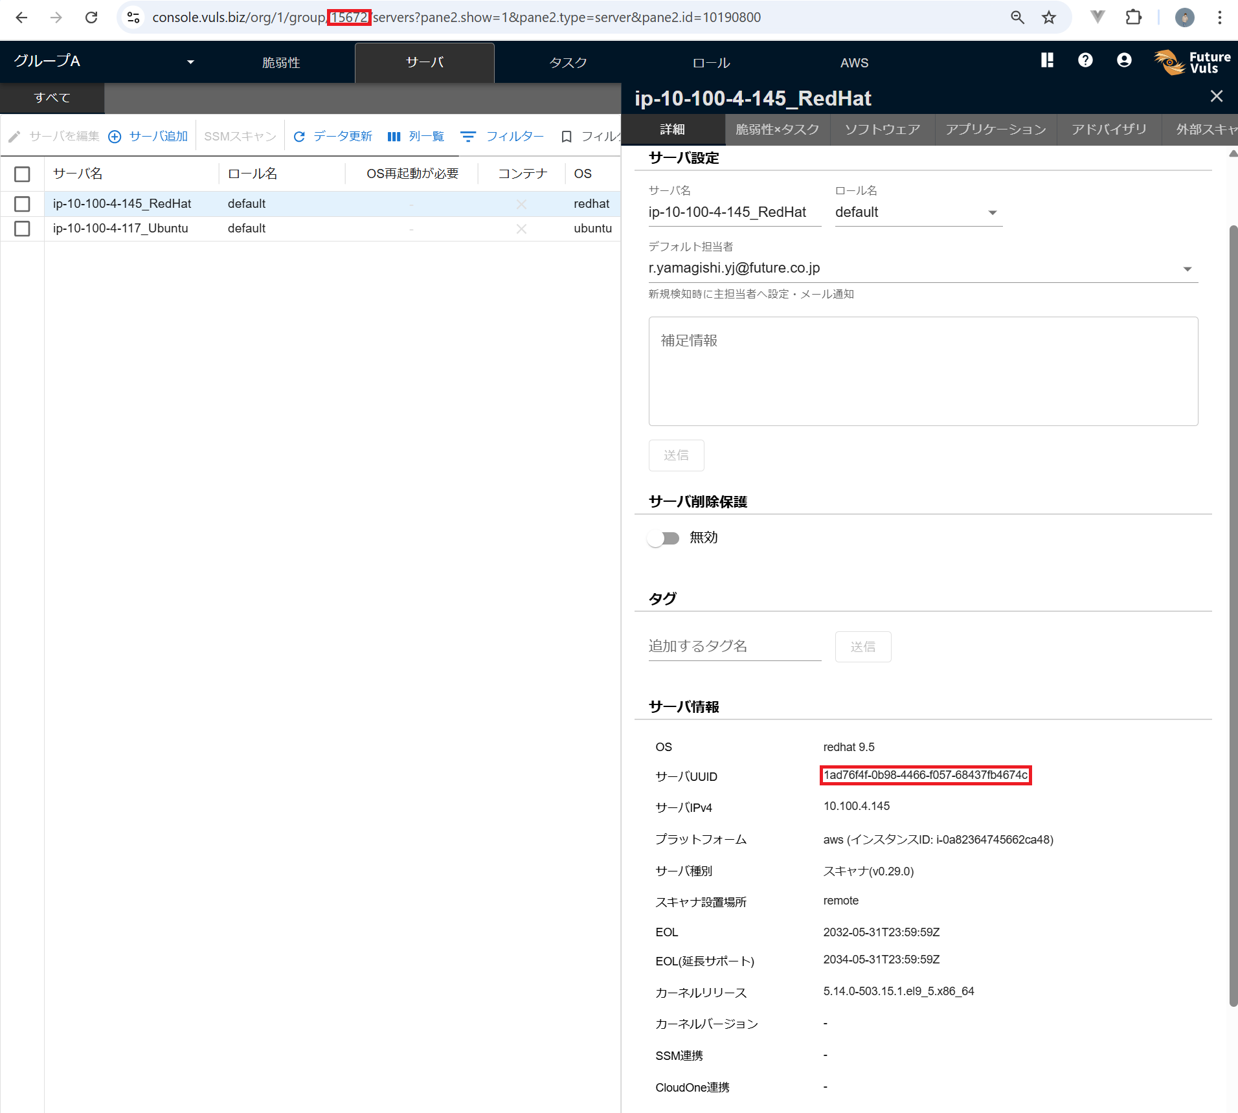This screenshot has height=1113, width=1238.
Task: Click the filter bookmark icon next to フィルター
Action: 567,137
